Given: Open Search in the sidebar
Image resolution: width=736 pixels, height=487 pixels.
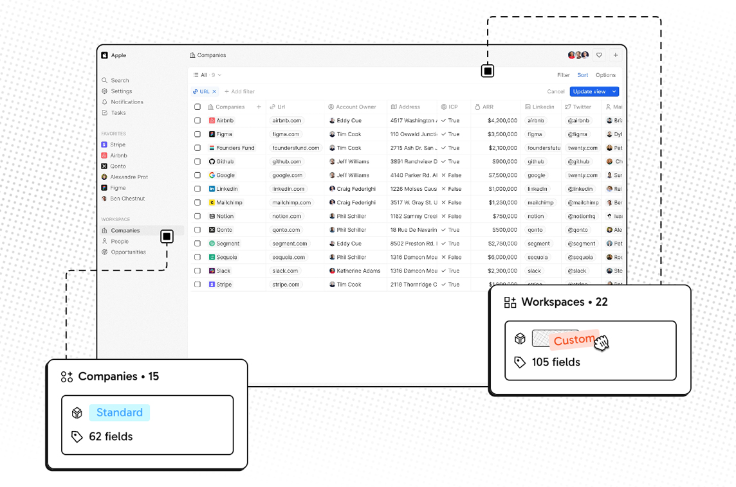Looking at the screenshot, I should pyautogui.click(x=115, y=80).
